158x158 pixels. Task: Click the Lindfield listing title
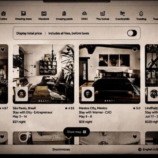(151, 108)
